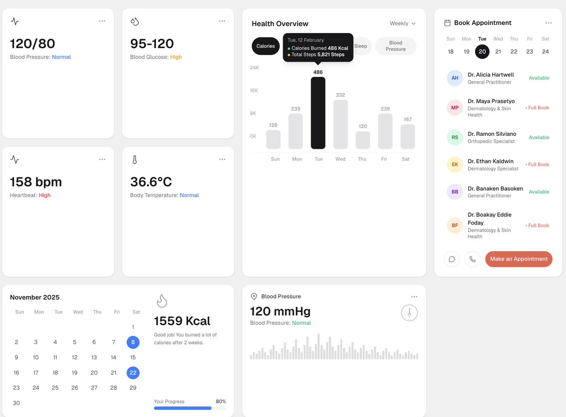Click the BB avatar of Dr. Banaken Basoken
Image resolution: width=566 pixels, height=417 pixels.
tap(455, 192)
